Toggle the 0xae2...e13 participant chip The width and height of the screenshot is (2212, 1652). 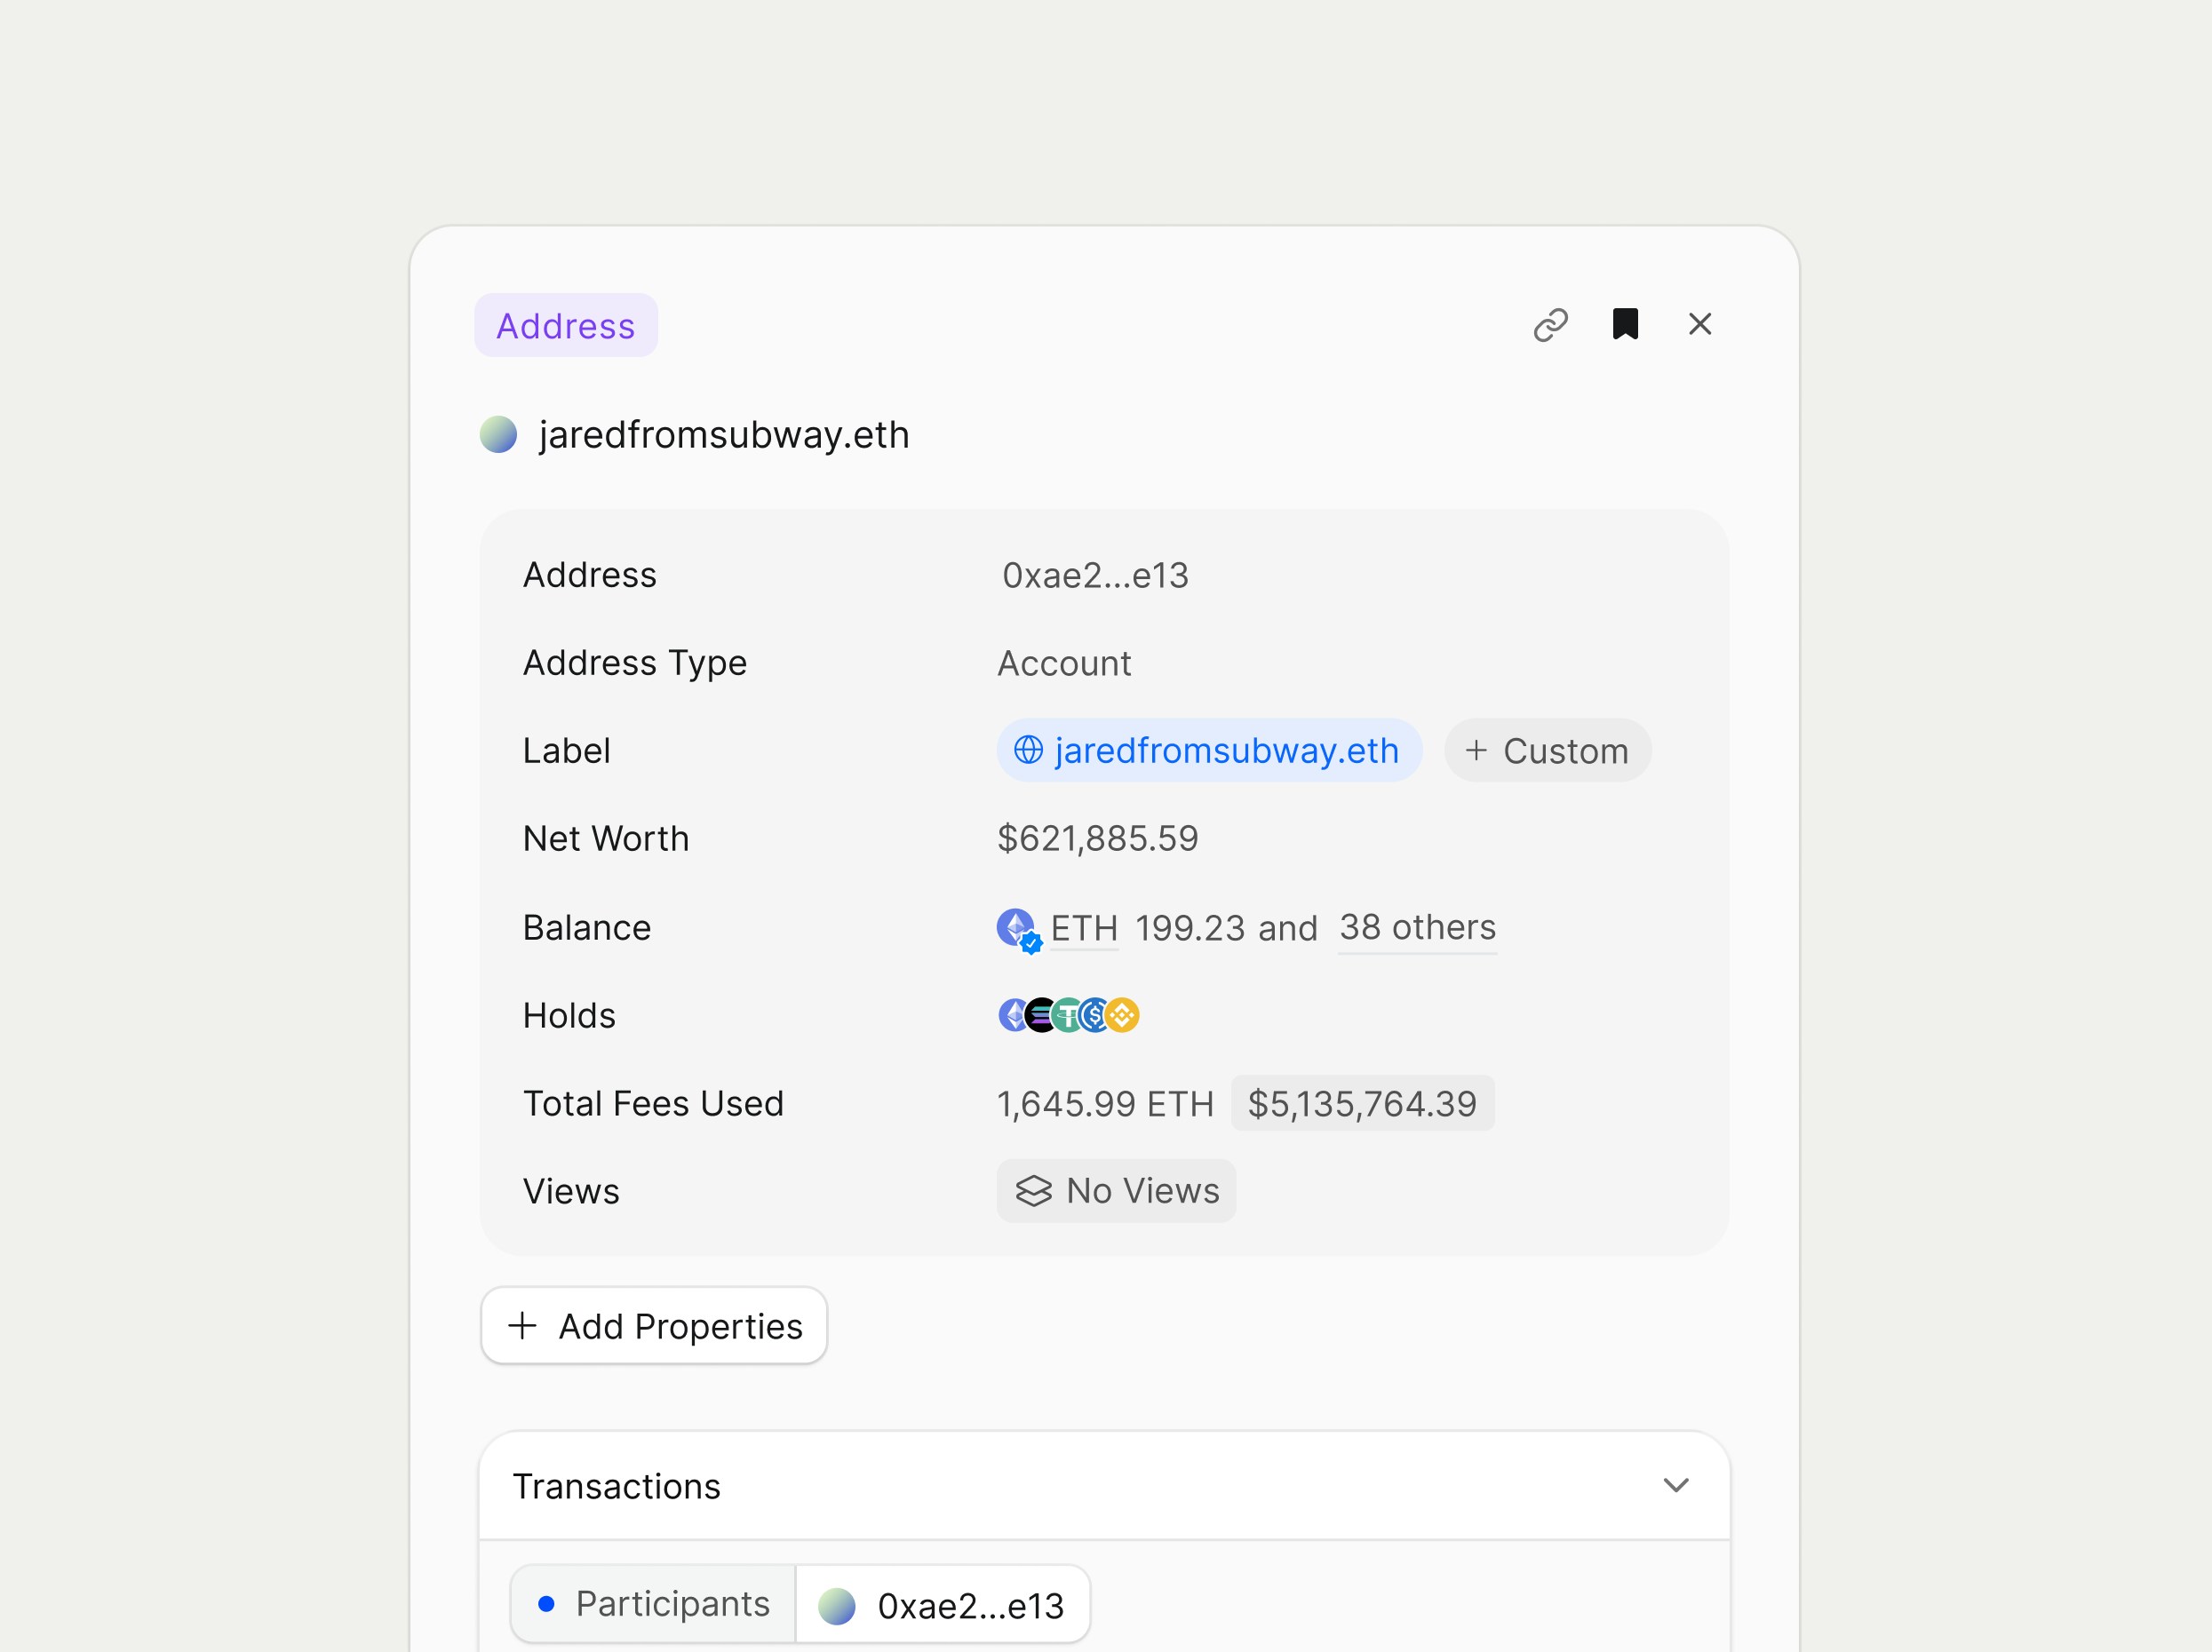point(941,1603)
